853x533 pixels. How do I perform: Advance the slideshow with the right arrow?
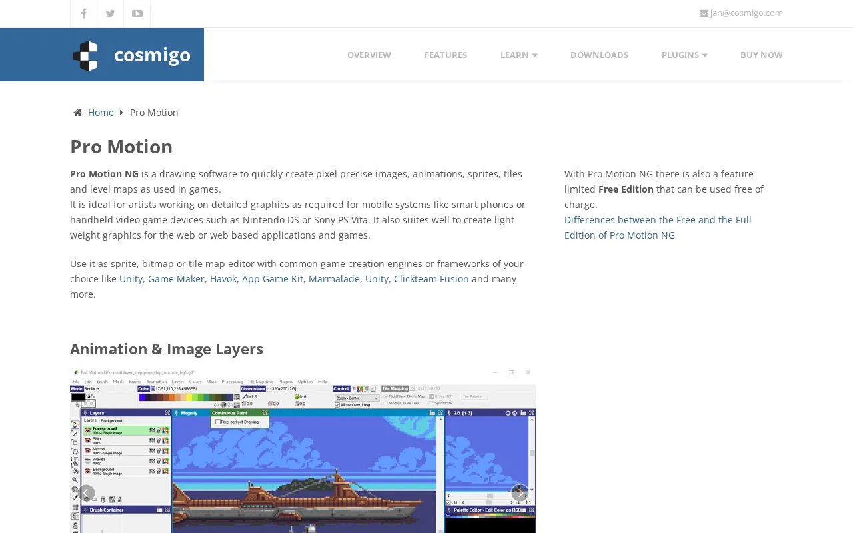[x=520, y=493]
